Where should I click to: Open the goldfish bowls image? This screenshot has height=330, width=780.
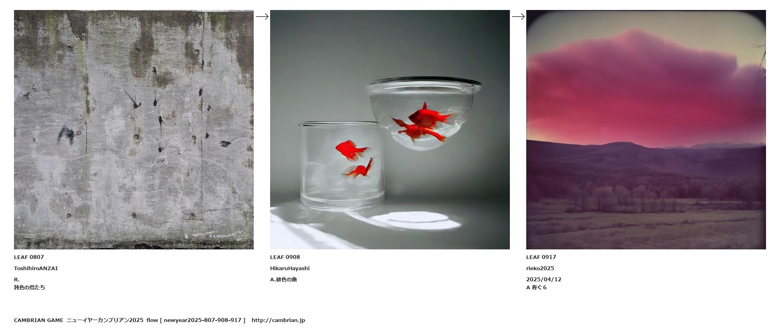pos(390,130)
